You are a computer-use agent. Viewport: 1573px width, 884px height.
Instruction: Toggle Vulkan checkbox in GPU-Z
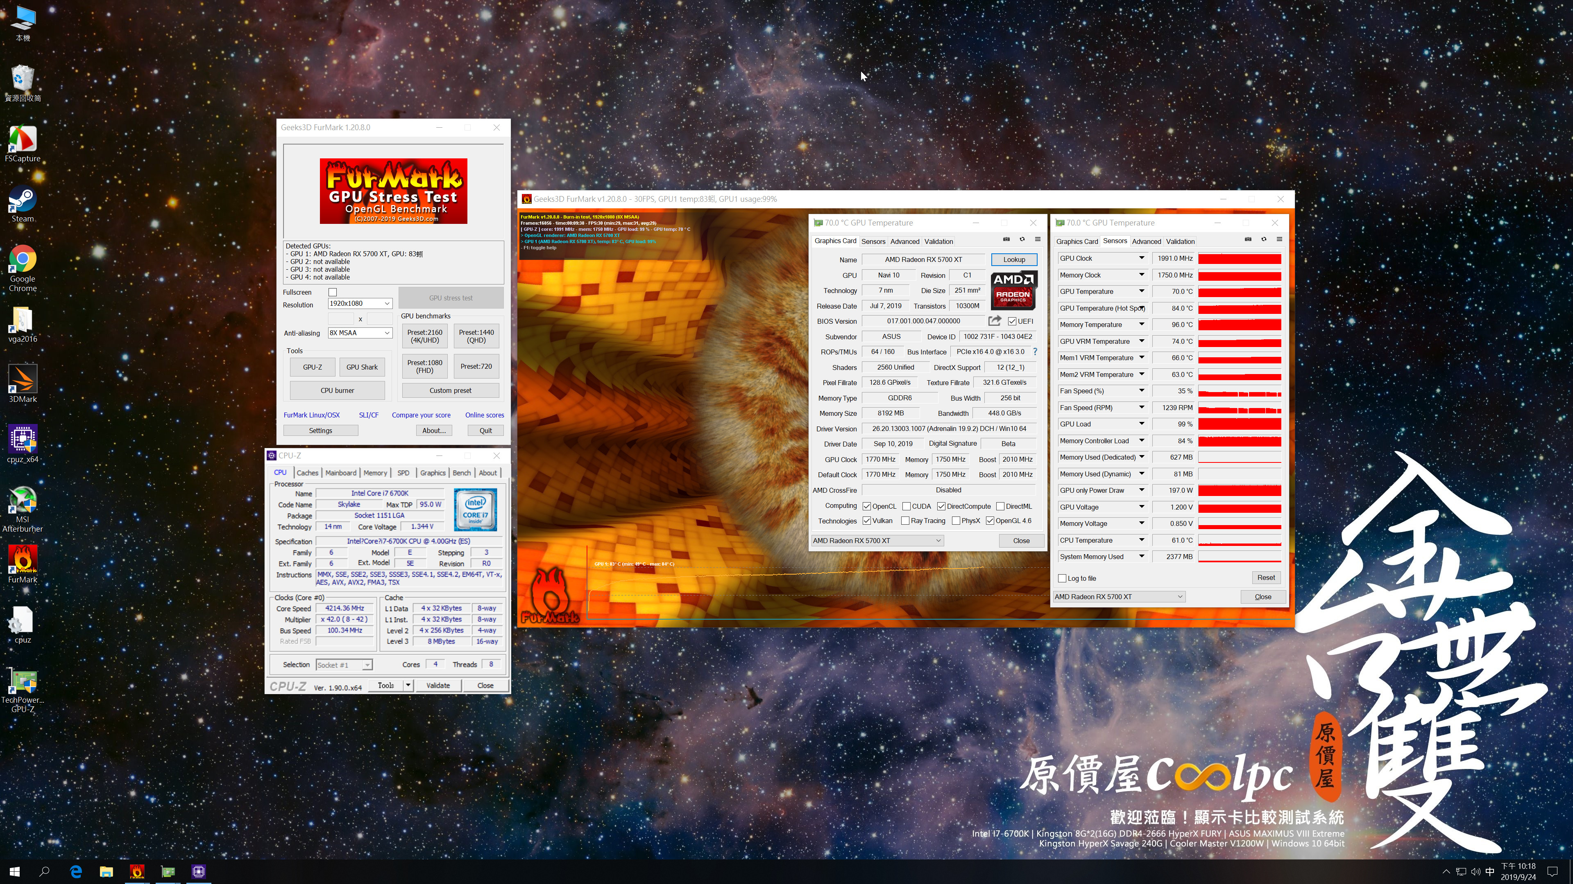[x=866, y=521]
